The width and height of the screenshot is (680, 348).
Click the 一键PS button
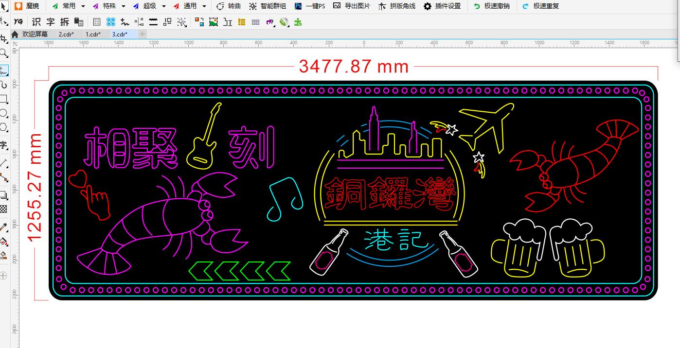[x=310, y=6]
